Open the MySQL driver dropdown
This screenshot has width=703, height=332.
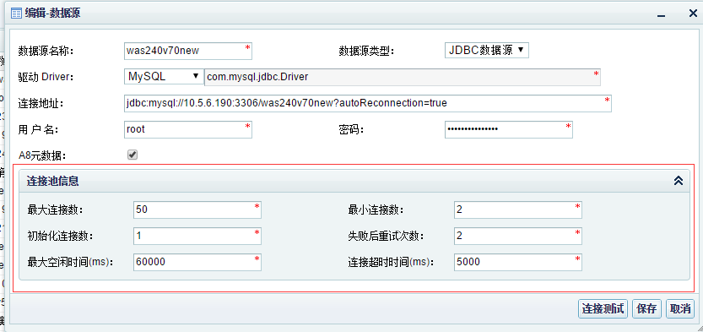point(164,77)
